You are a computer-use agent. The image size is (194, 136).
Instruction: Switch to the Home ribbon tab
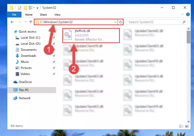tap(29, 15)
